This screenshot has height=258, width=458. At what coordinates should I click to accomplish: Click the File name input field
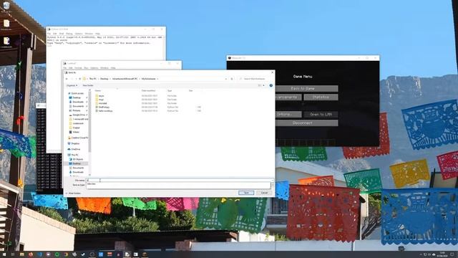click(x=178, y=180)
